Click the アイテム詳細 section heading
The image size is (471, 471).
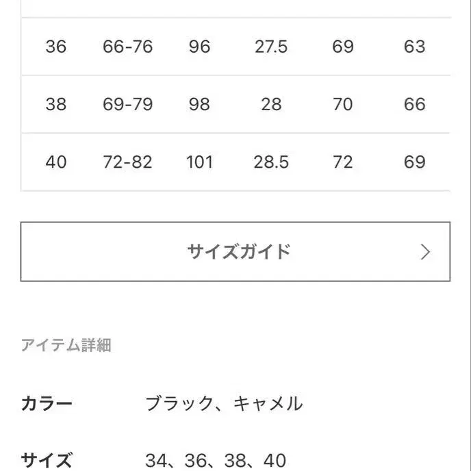point(66,345)
